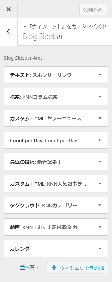This screenshot has height=282, width=112.
Task: Expand the カレンダー widget arrow
Action: pyautogui.click(x=100, y=249)
